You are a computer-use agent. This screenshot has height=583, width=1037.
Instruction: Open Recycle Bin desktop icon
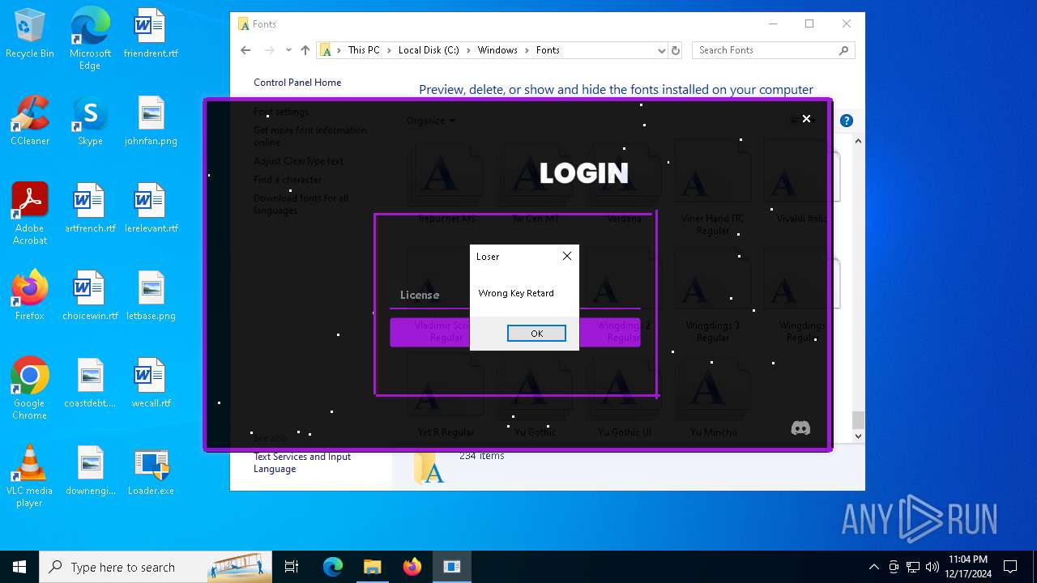30,34
